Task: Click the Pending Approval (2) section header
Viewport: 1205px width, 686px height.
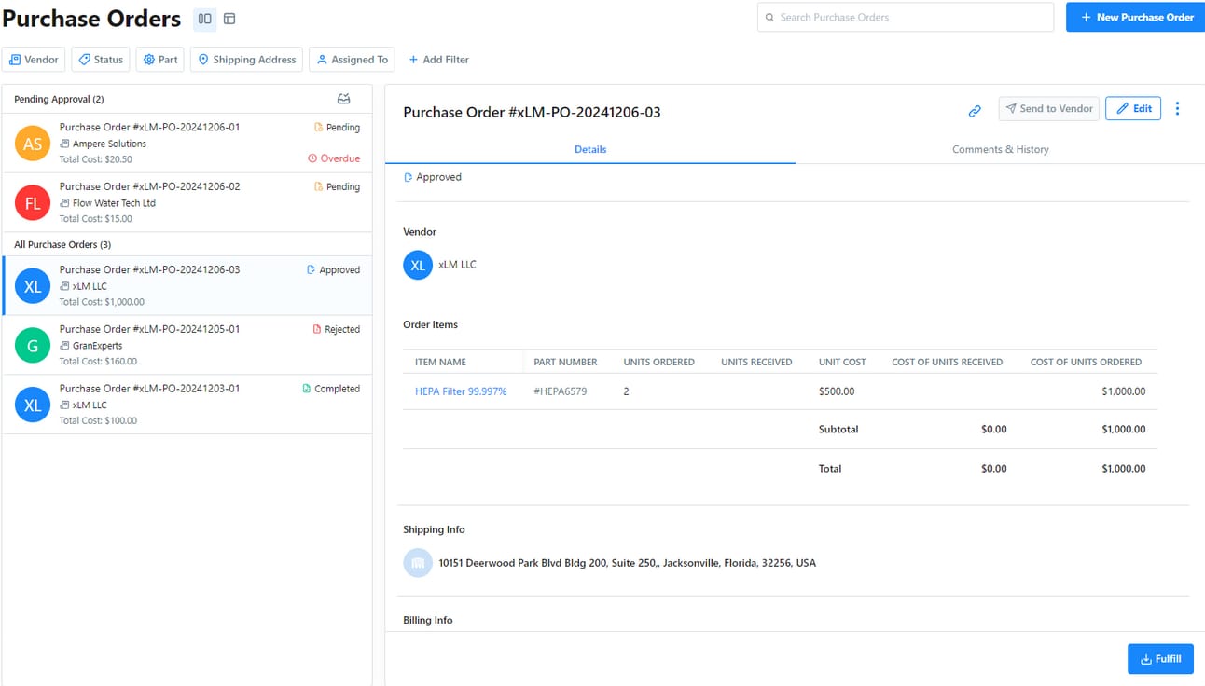Action: (59, 99)
